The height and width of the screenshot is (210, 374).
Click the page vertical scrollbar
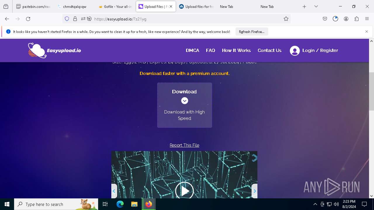tap(371, 91)
